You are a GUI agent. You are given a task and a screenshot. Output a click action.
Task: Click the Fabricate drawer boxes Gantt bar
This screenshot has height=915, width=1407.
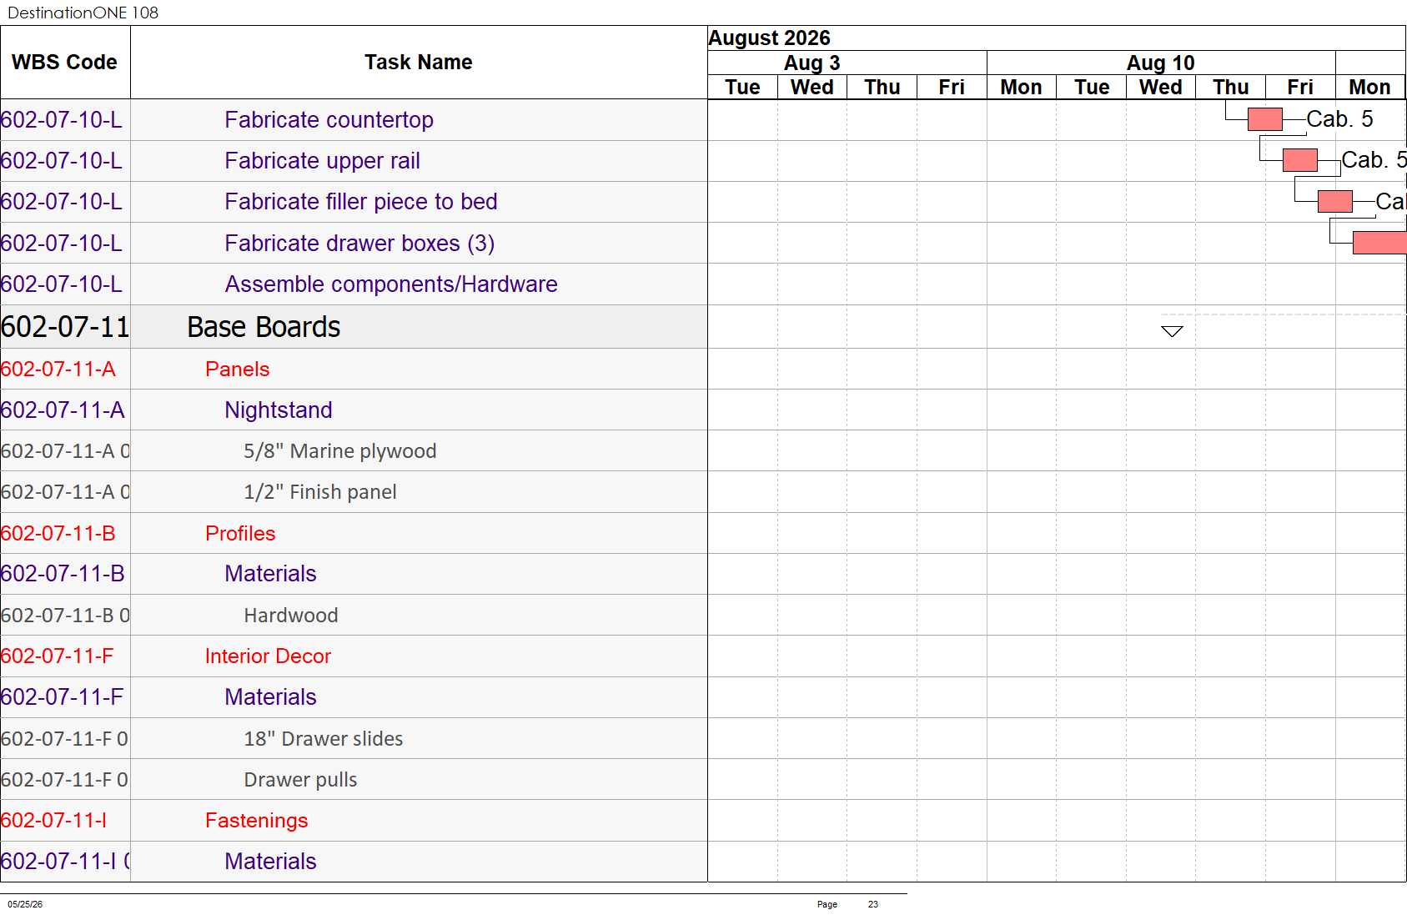coord(1379,243)
